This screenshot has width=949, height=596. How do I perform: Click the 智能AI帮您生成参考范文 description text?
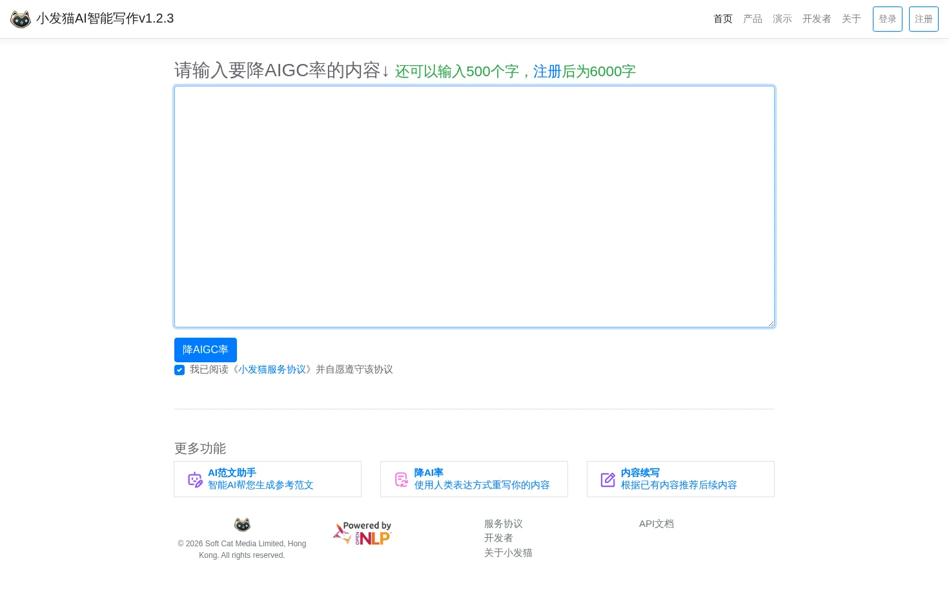click(x=261, y=485)
